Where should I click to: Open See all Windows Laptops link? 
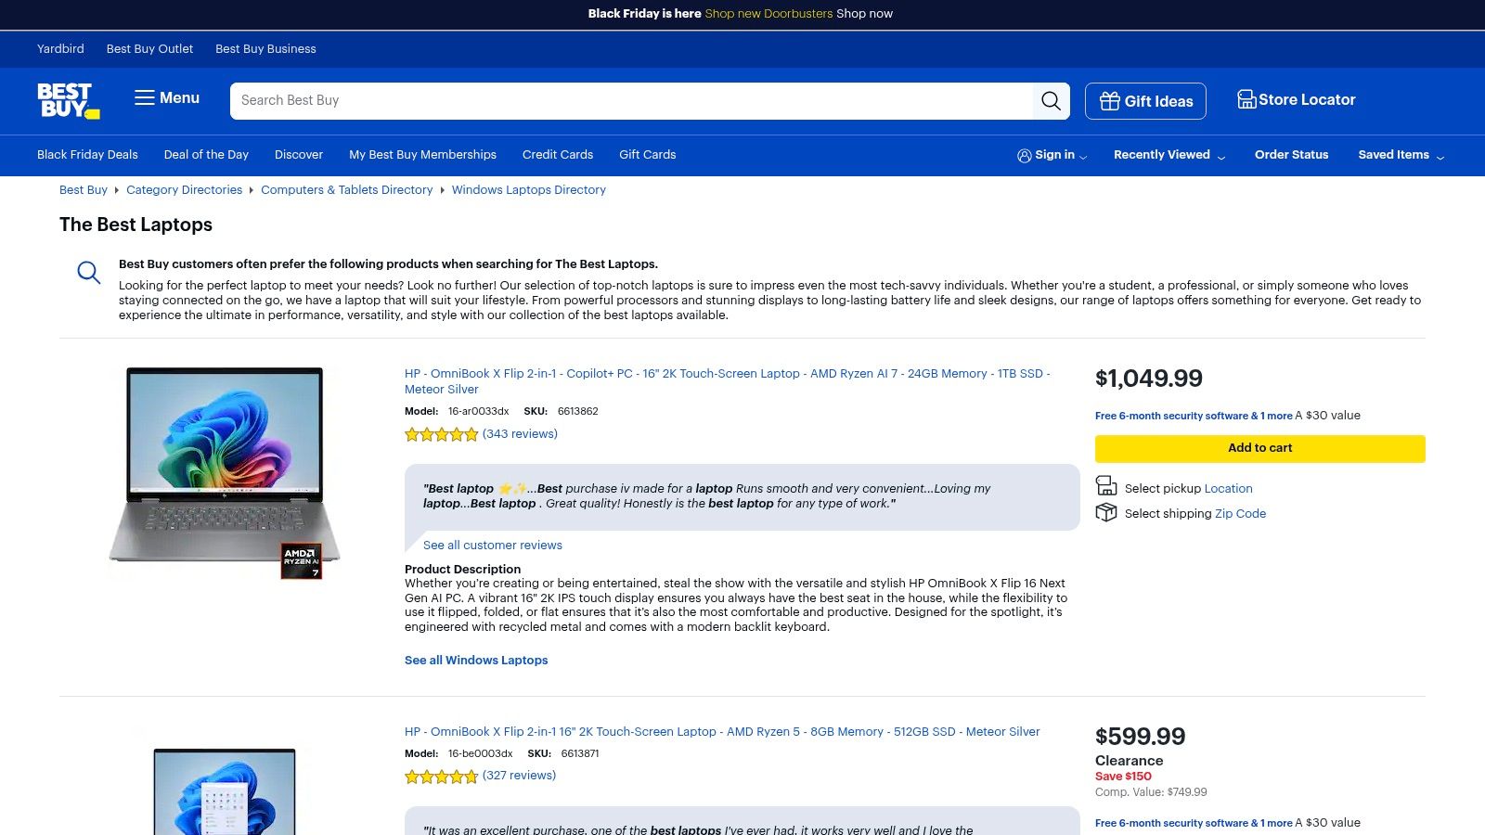[476, 660]
